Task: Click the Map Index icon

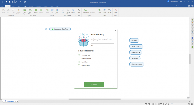Action: [57, 10]
